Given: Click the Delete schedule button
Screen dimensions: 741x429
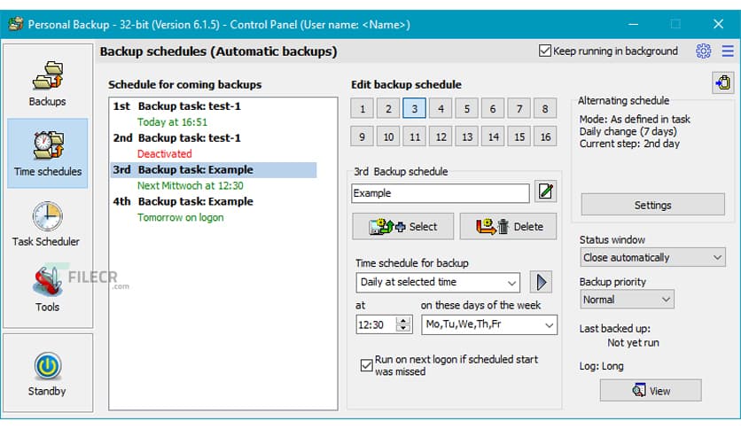Looking at the screenshot, I should [x=508, y=227].
